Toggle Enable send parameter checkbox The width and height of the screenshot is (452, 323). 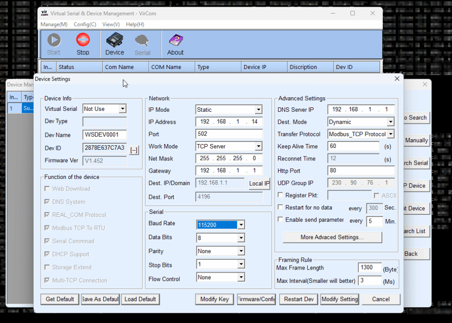click(280, 219)
